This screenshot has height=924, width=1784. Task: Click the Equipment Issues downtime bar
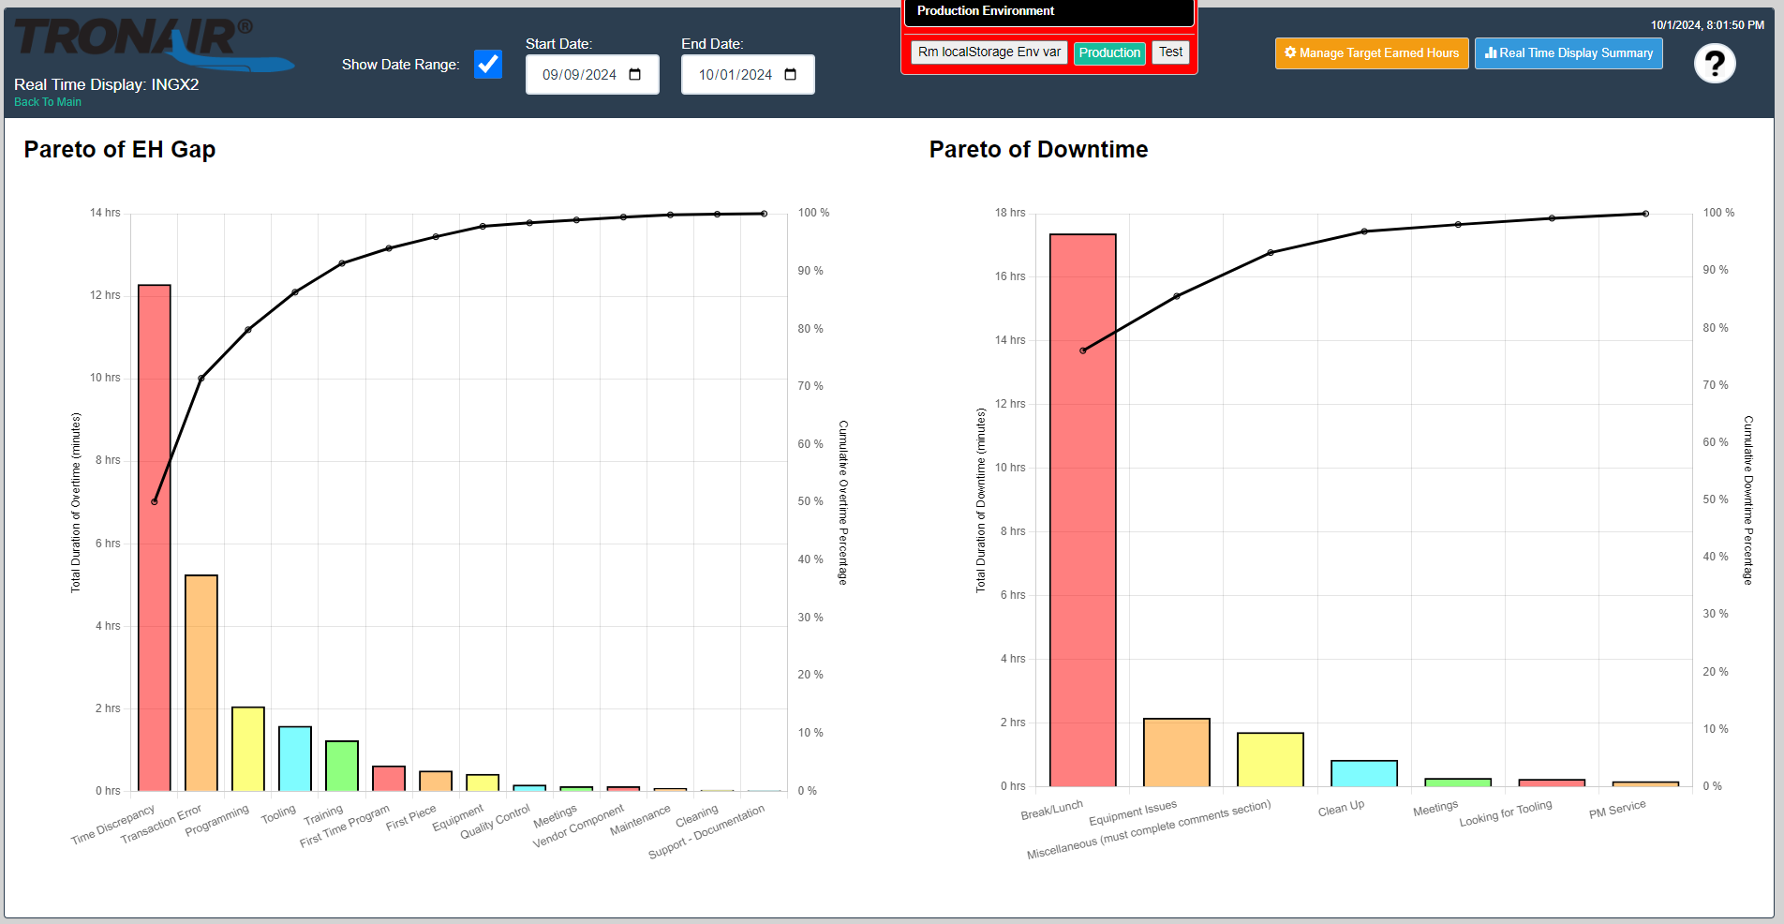pos(1177,753)
